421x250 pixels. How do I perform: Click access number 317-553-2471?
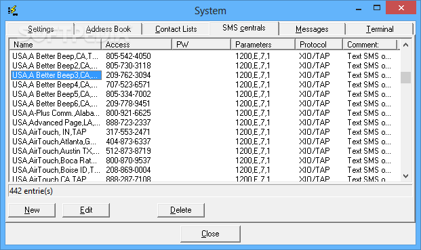(x=128, y=132)
